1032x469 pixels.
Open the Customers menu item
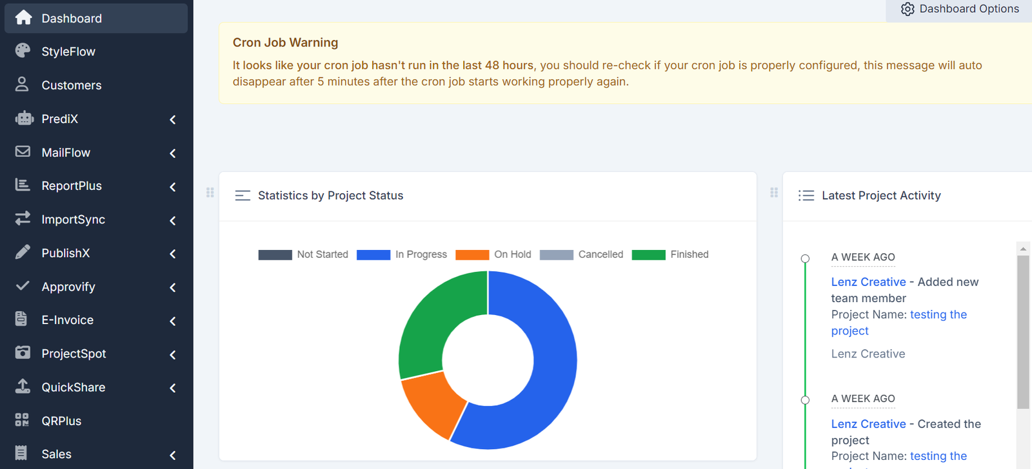pos(71,85)
